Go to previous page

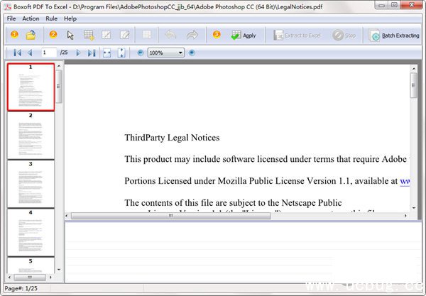(x=30, y=53)
